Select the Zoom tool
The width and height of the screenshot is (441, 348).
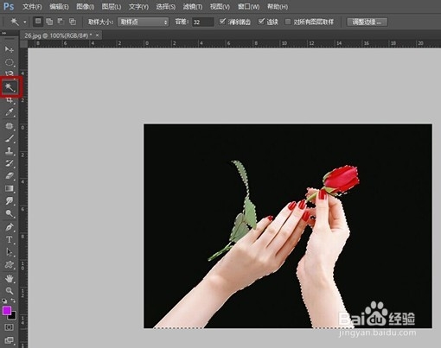click(x=10, y=291)
